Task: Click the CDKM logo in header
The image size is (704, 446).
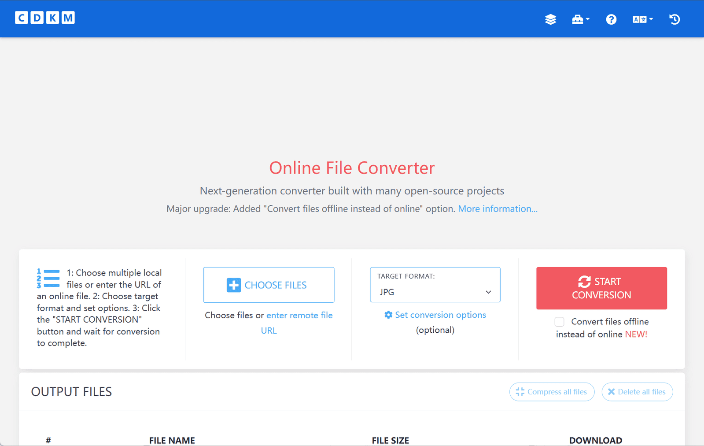Action: (x=45, y=18)
